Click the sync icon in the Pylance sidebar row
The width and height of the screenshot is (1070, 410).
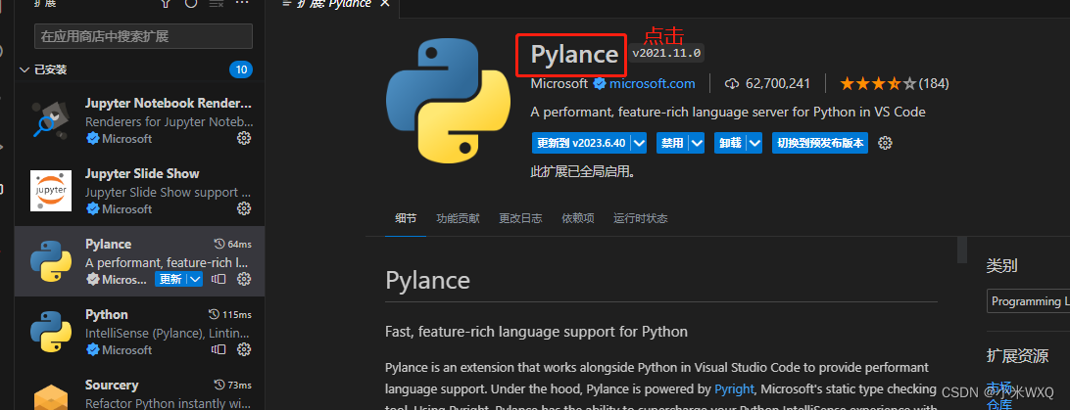click(x=219, y=279)
